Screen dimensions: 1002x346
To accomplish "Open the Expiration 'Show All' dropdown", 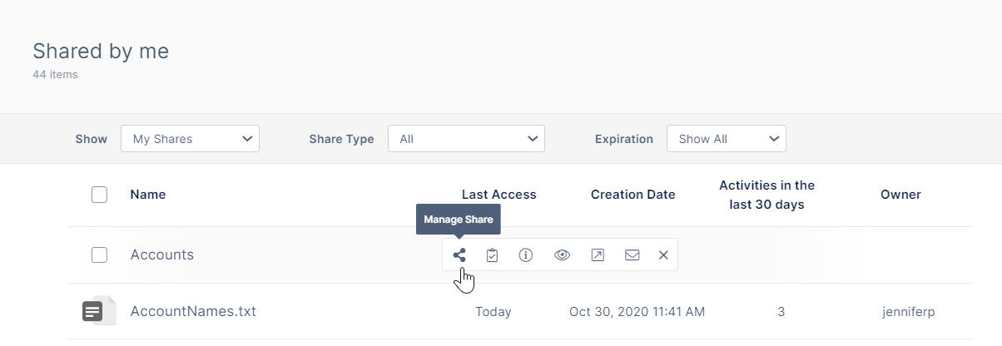I will [726, 139].
